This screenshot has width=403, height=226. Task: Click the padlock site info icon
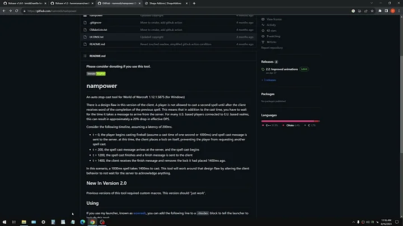(x=25, y=11)
